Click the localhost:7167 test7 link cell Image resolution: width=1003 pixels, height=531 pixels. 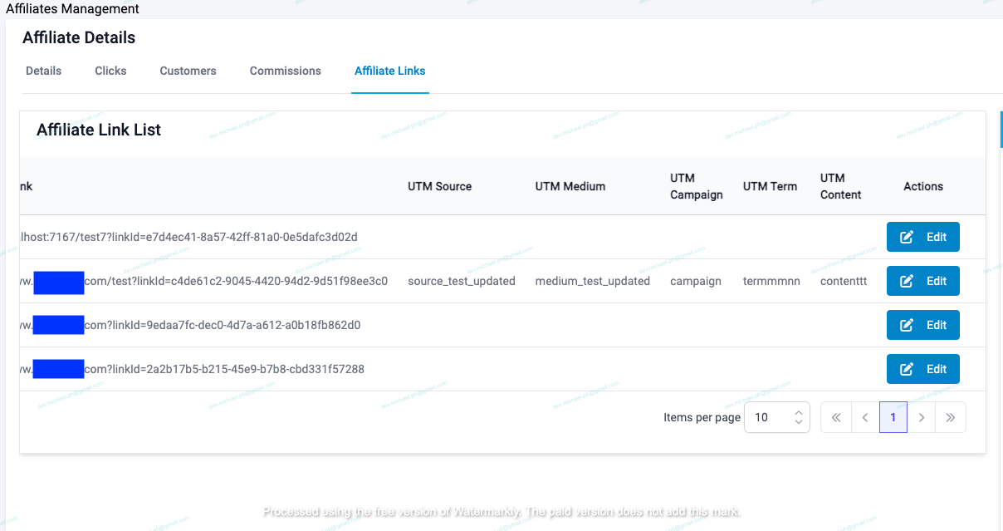point(188,237)
